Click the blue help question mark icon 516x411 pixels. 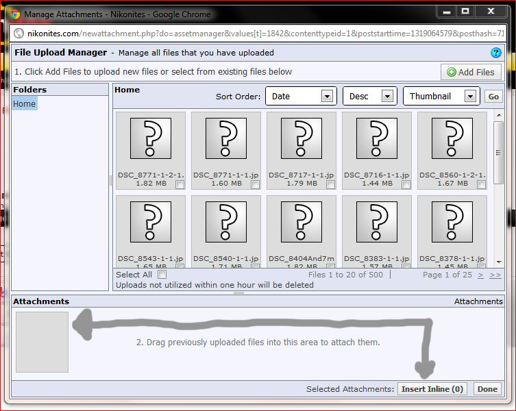pos(496,53)
